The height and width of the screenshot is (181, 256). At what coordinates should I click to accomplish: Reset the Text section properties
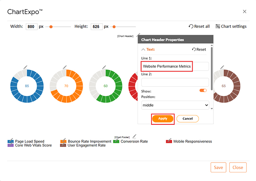coord(199,49)
